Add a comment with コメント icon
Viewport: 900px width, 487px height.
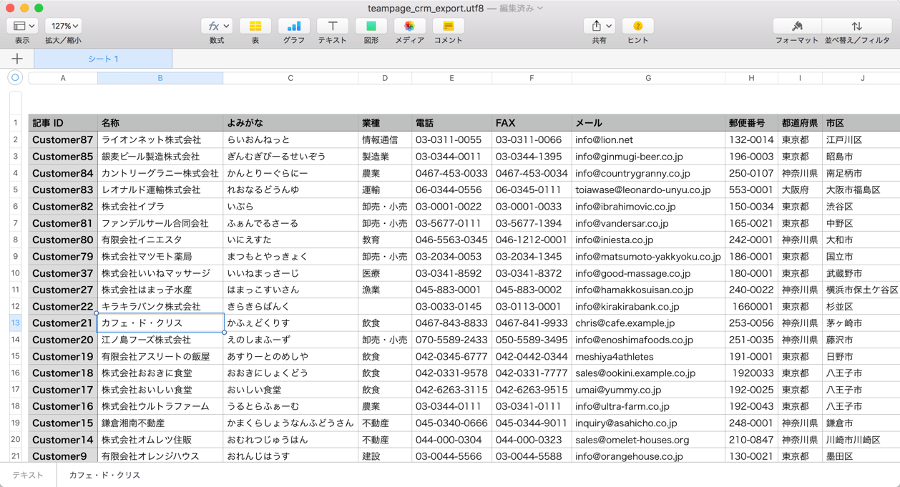click(449, 26)
